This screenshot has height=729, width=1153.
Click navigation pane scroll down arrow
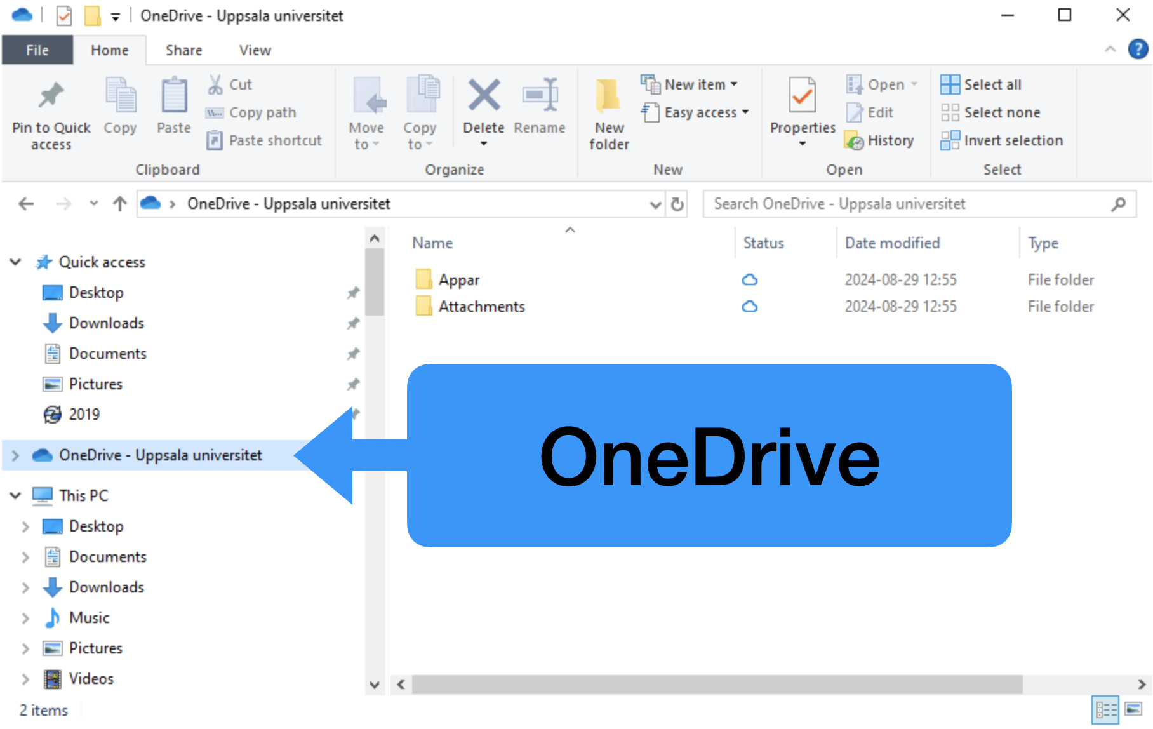pos(375,685)
